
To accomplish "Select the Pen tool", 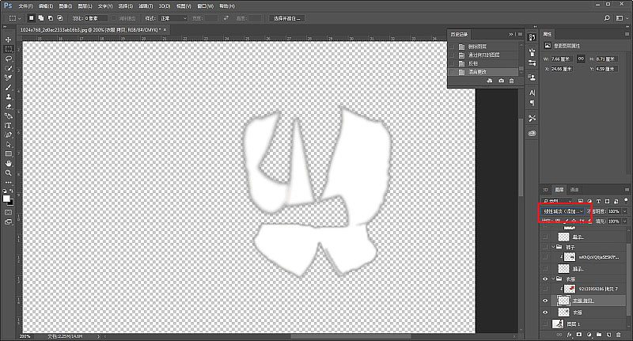I will tap(8, 135).
